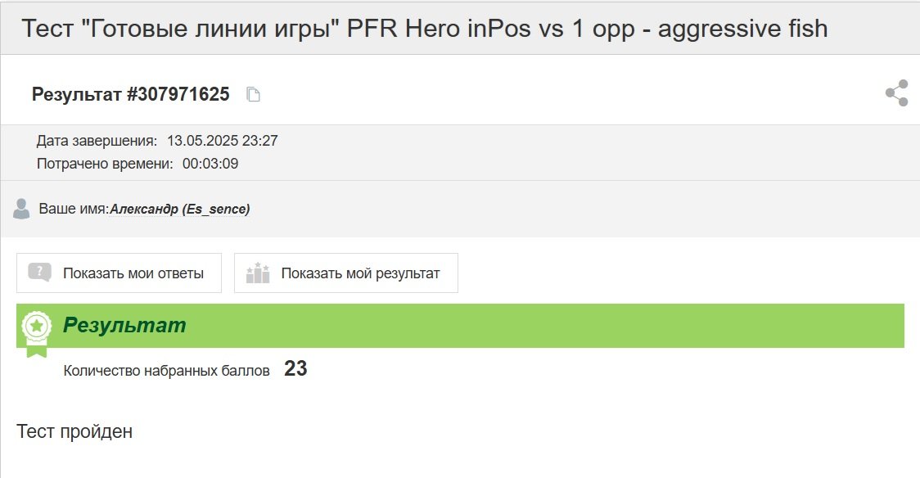
Task: Open the share icon at top right
Action: click(896, 93)
